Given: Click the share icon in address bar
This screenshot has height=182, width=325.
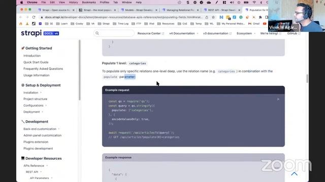Looking at the screenshot, I should tap(207, 17).
